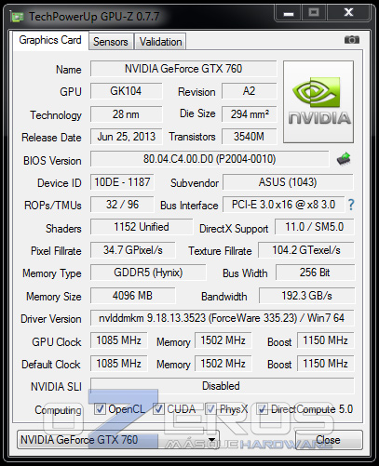The height and width of the screenshot is (466, 379).
Task: Click Release Date field Jun 25, 2013
Action: (126, 137)
